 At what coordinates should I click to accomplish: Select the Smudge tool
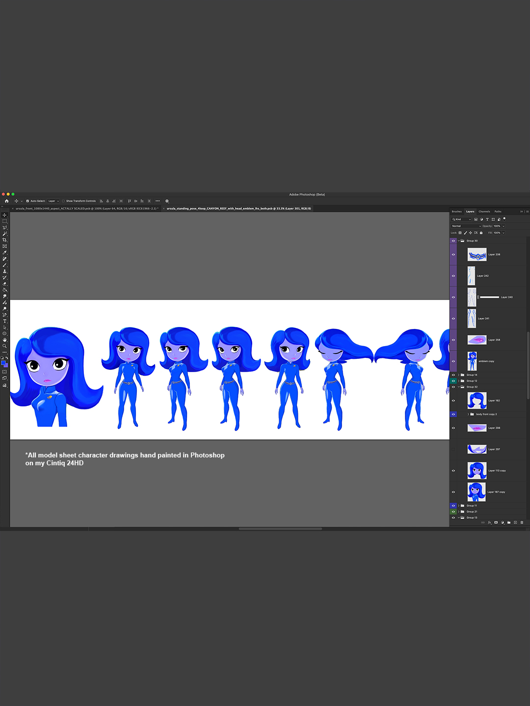pyautogui.click(x=4, y=296)
